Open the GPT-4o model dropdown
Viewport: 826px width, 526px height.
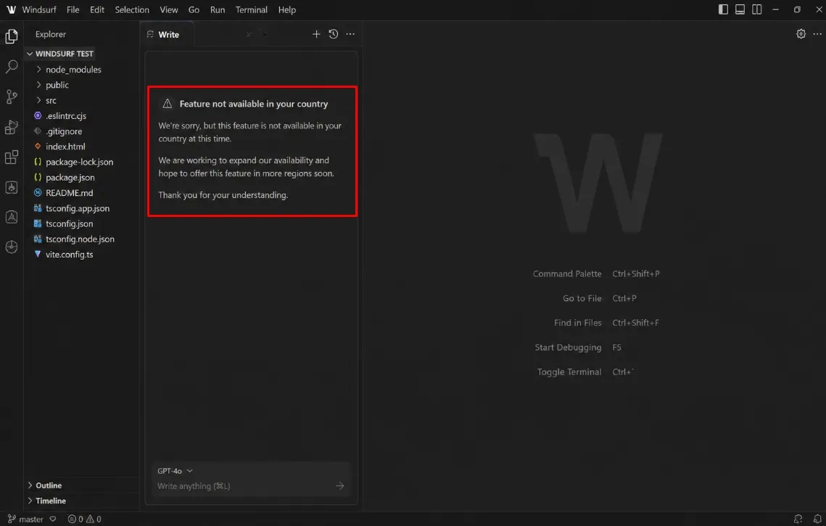click(175, 471)
